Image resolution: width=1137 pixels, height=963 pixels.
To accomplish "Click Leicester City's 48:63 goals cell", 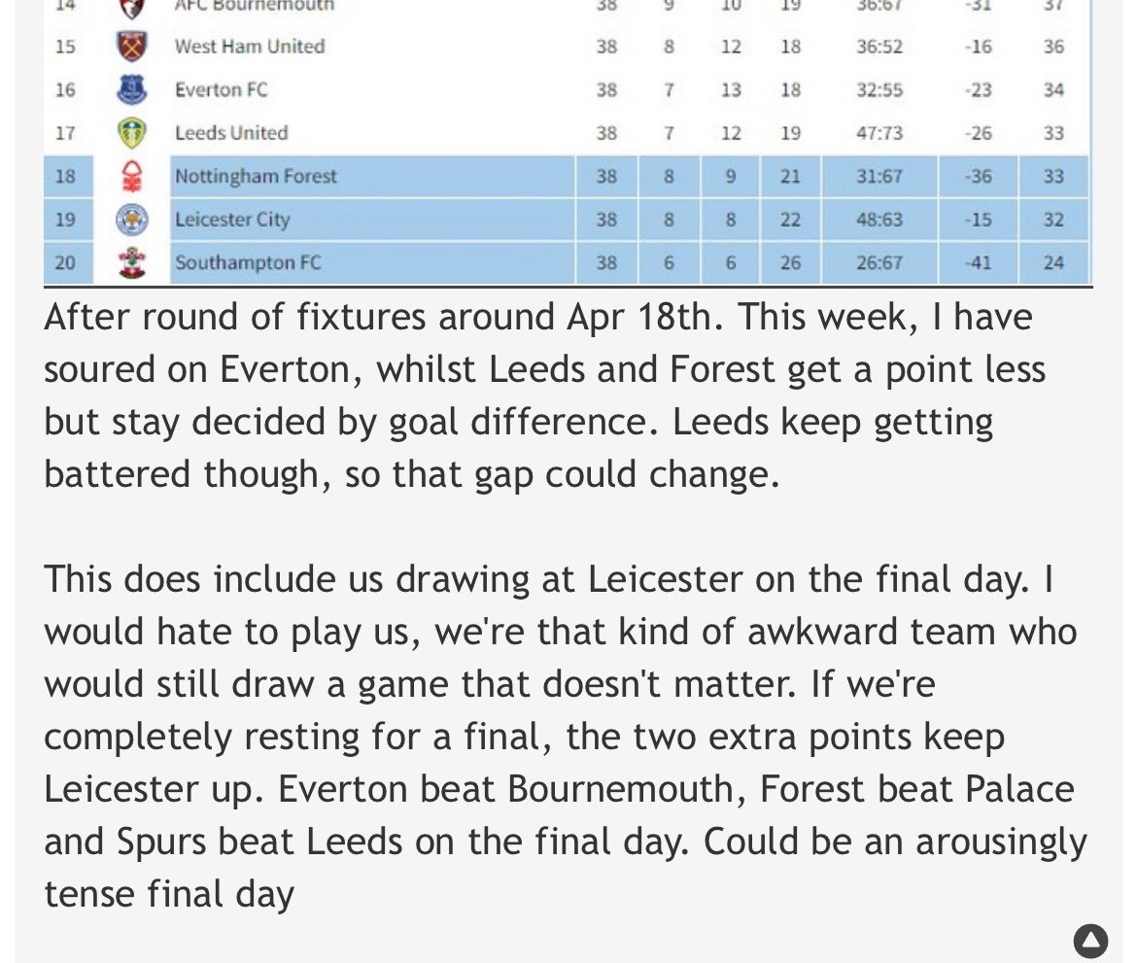I will tap(879, 219).
